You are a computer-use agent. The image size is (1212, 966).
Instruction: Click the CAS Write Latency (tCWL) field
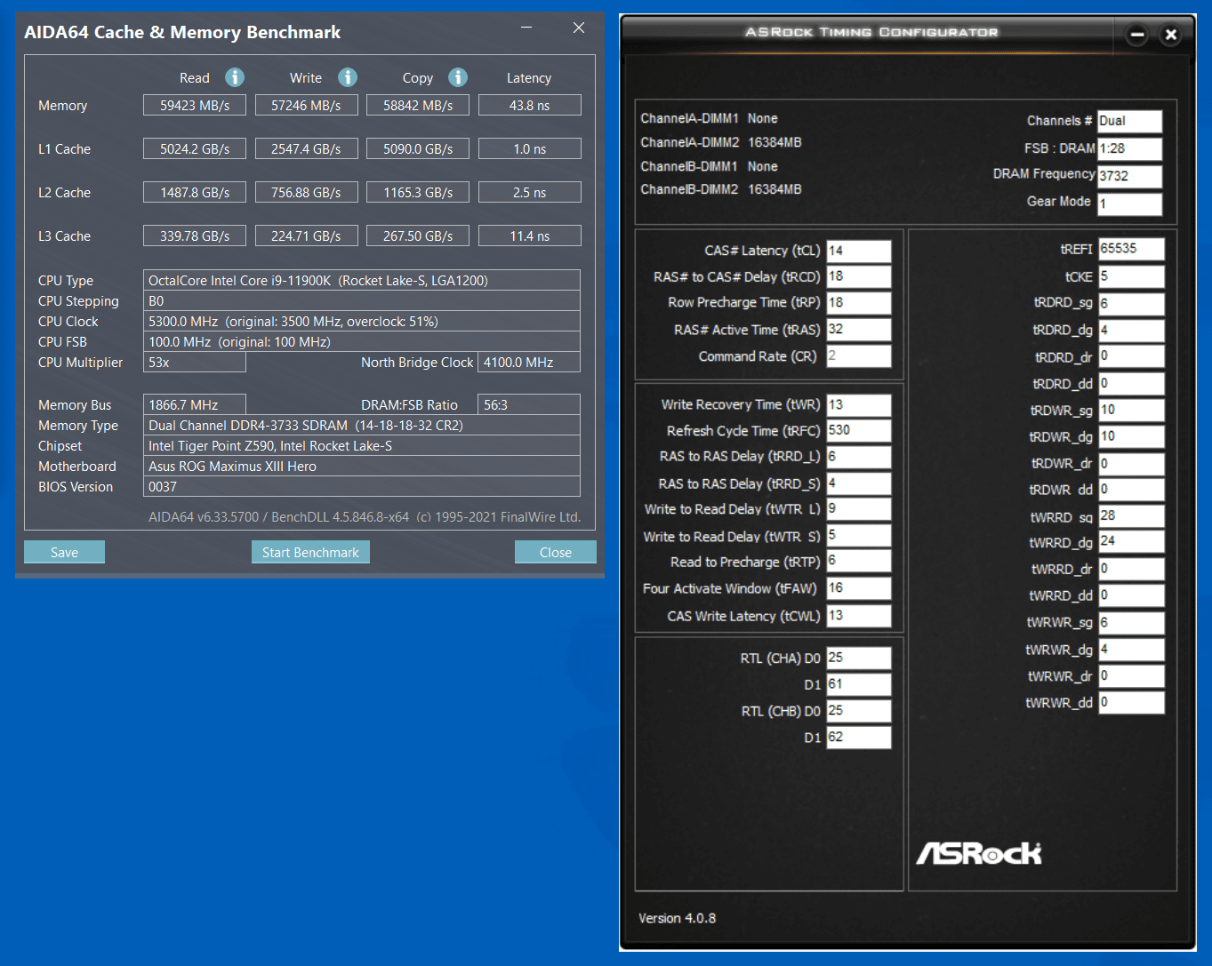(859, 616)
